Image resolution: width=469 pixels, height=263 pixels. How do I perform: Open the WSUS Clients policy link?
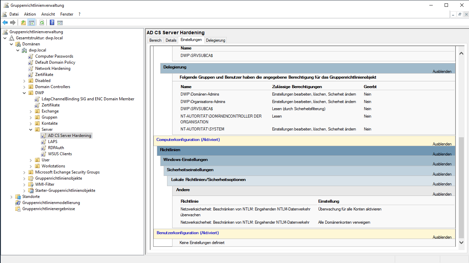tap(60, 154)
